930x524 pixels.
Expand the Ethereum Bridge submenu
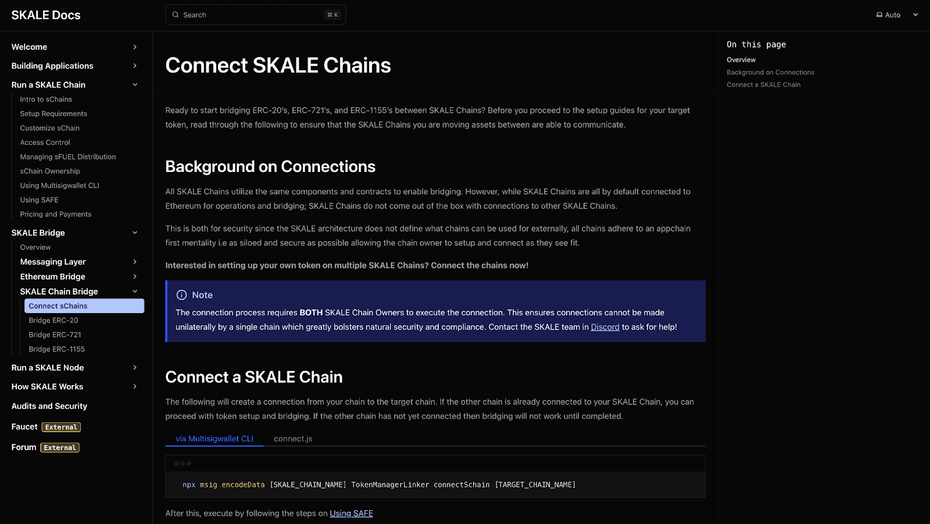pos(134,276)
